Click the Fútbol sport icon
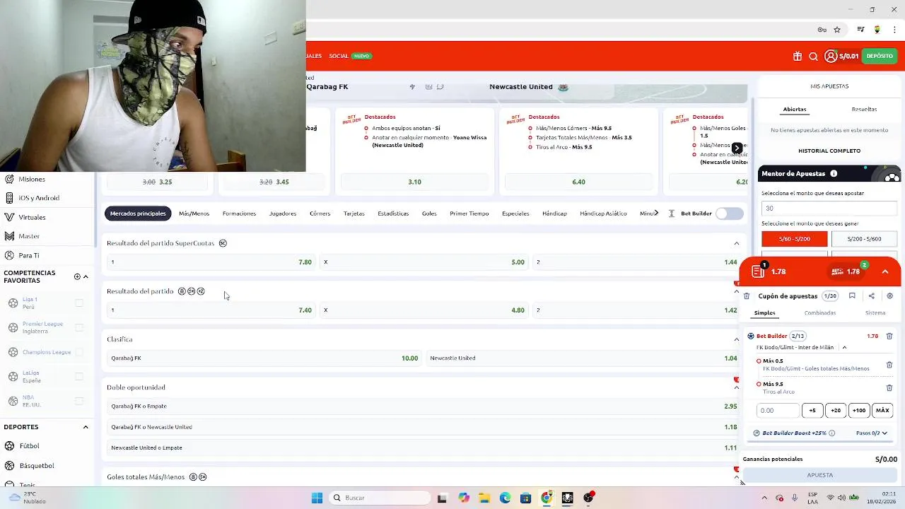Image resolution: width=905 pixels, height=509 pixels. (10, 446)
